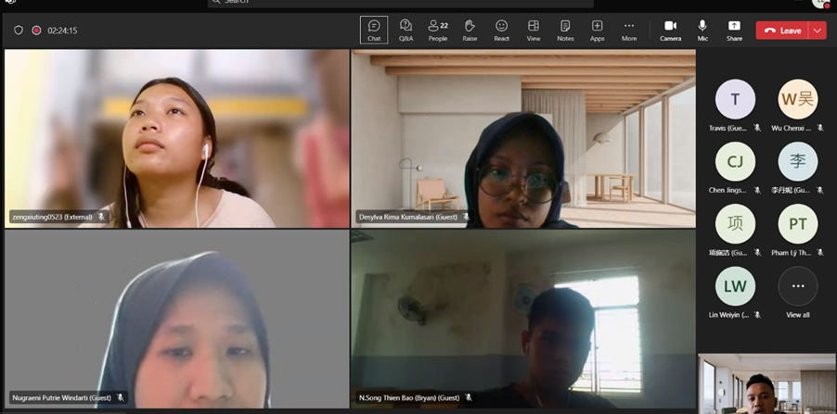Image resolution: width=837 pixels, height=414 pixels.
Task: Click View all participants button
Action: click(797, 286)
